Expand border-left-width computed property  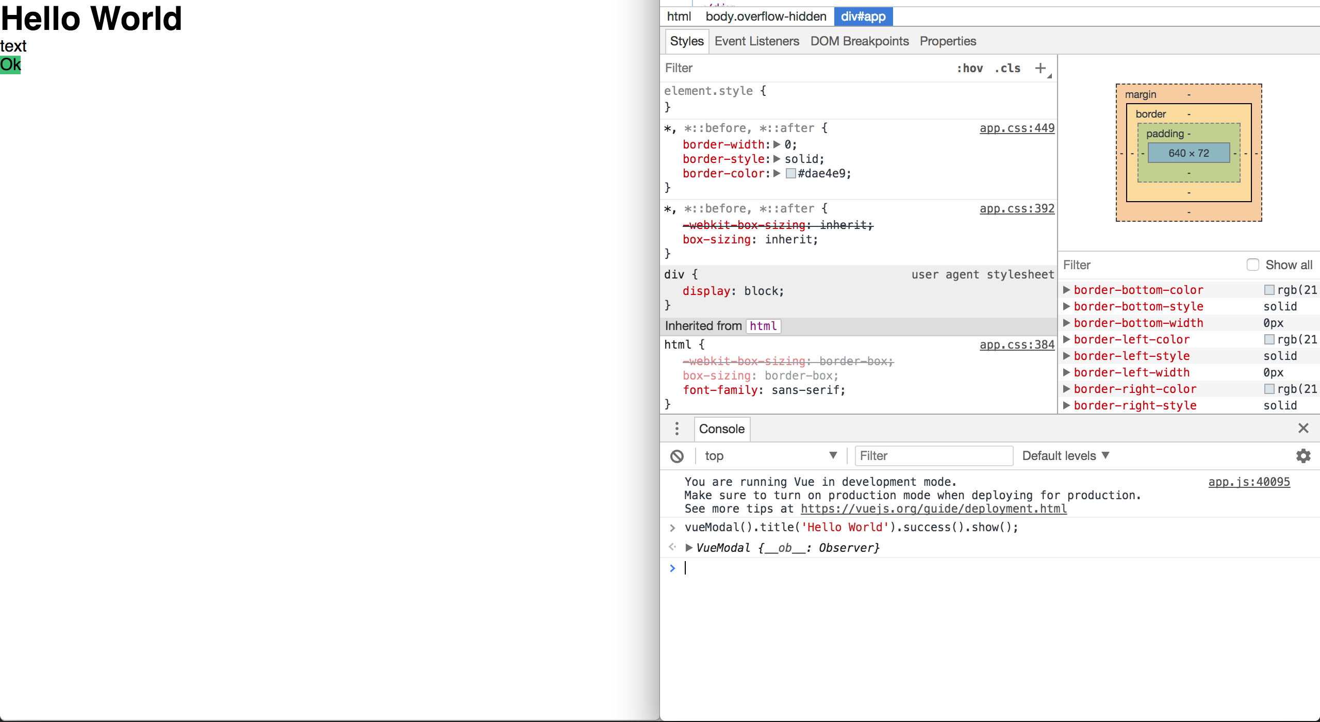pyautogui.click(x=1067, y=372)
